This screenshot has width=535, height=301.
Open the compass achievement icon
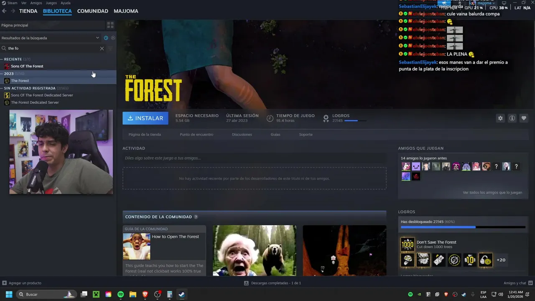pyautogui.click(x=454, y=260)
